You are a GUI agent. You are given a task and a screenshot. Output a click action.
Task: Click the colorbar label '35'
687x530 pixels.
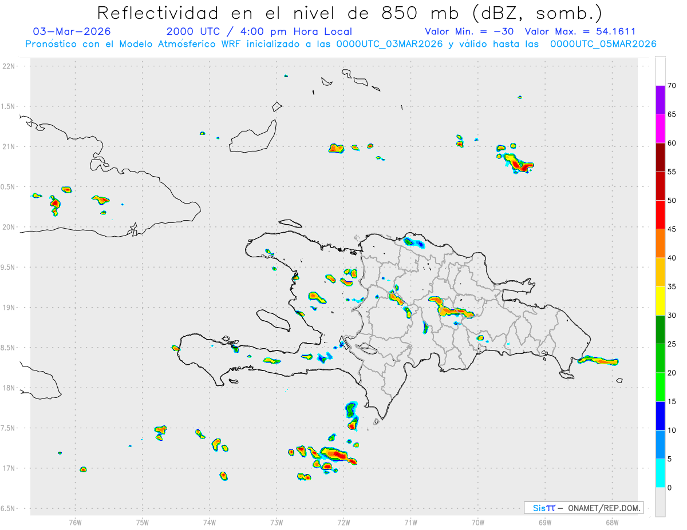click(x=672, y=286)
